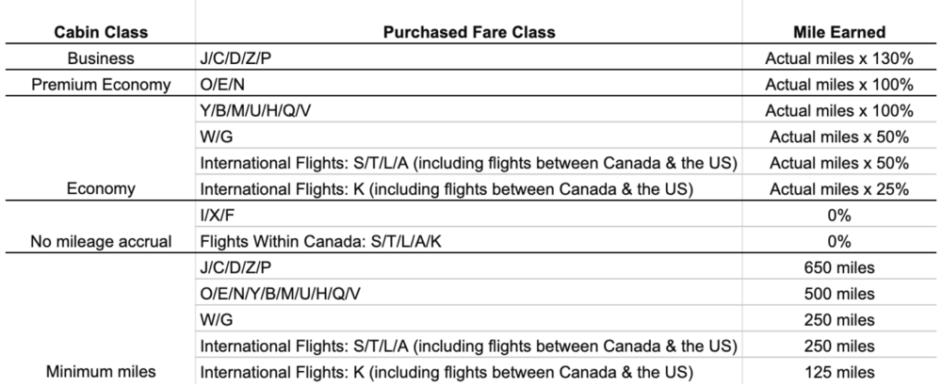The image size is (942, 387).
Task: Click the Minimum miles cell
Action: point(101,319)
